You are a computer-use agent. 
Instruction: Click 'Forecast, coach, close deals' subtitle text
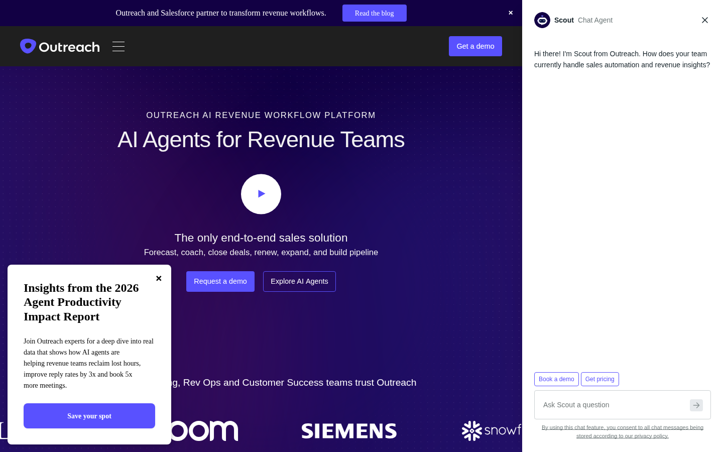pos(261,252)
